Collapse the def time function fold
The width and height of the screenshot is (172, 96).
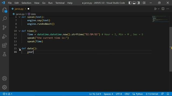pyautogui.click(x=19, y=31)
